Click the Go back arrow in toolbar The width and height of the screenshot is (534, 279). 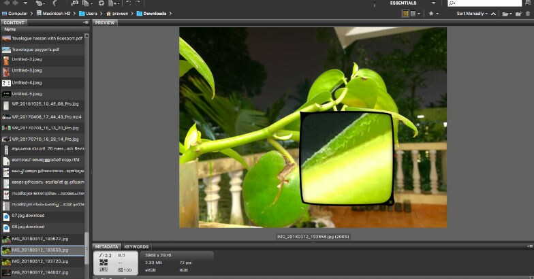pos(7,3)
